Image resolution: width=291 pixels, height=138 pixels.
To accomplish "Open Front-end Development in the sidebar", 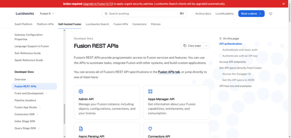I will tap(29, 93).
